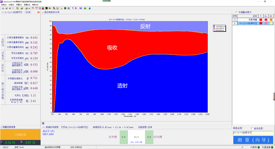Open the 光谱[P] menu
This screenshot has width=275, height=149.
11,5
